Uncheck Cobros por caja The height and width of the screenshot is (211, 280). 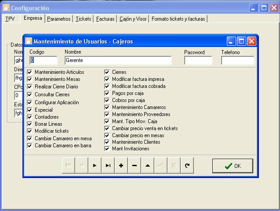(107, 100)
